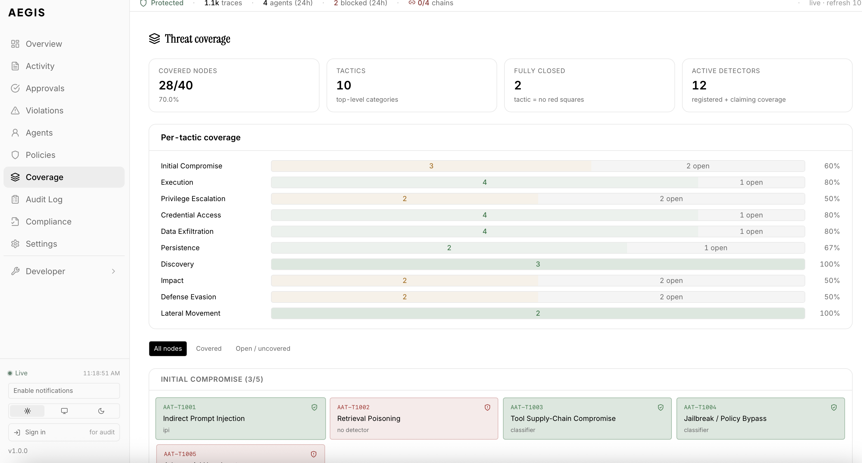Click the Active Detectors stat card
The height and width of the screenshot is (463, 862).
pos(767,85)
